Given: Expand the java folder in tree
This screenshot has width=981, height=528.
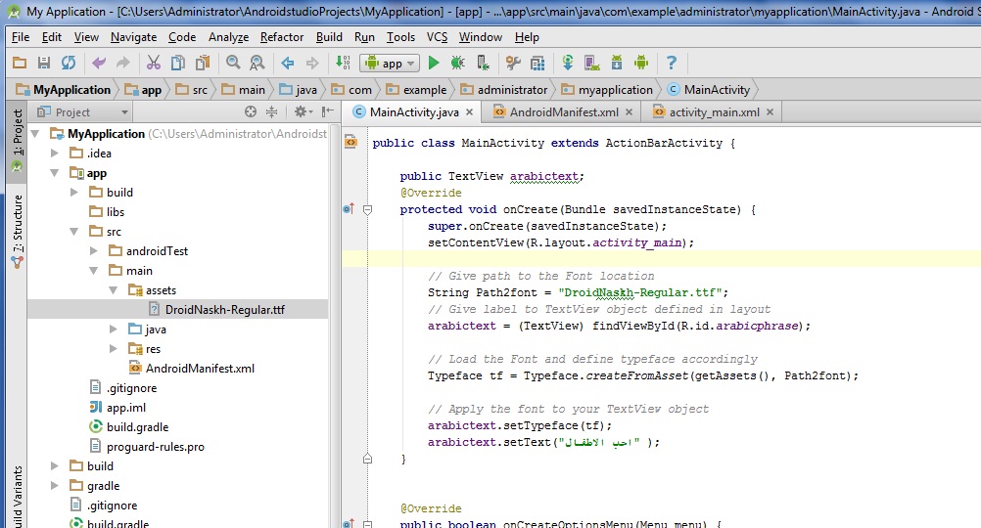Looking at the screenshot, I should coord(115,330).
